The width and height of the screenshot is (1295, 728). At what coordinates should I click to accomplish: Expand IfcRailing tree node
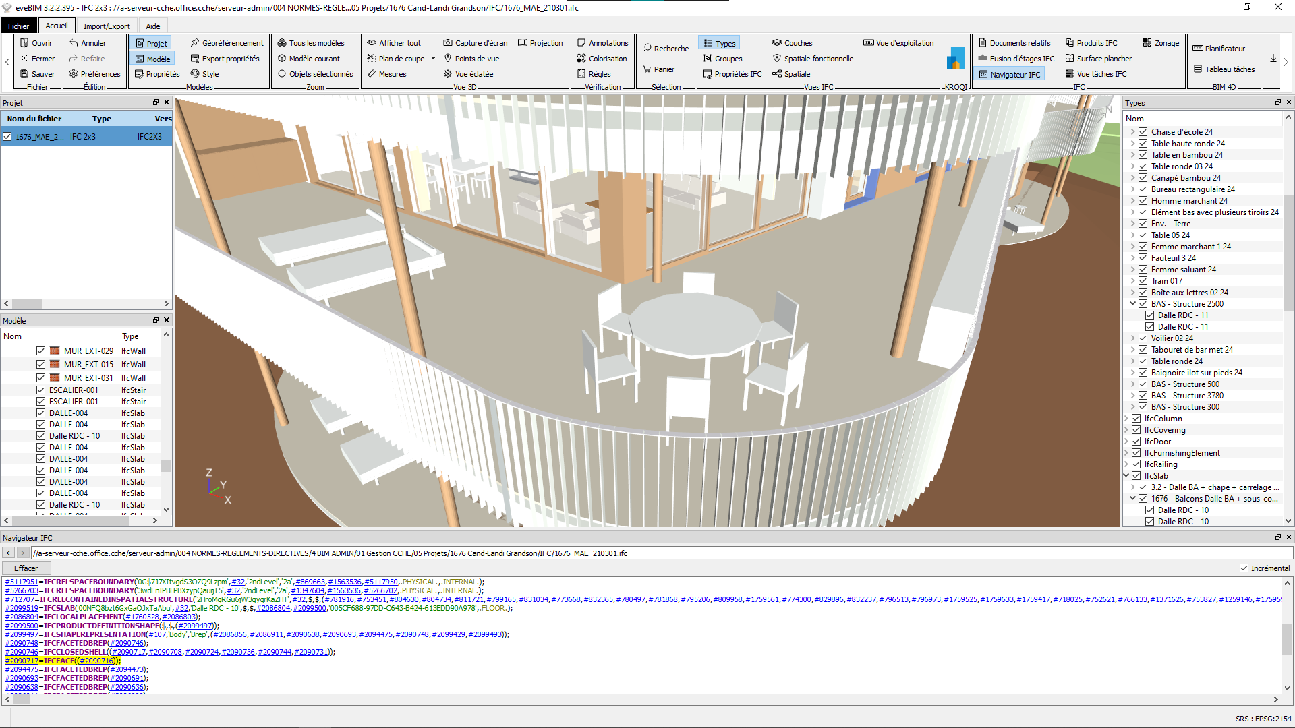pyautogui.click(x=1126, y=464)
